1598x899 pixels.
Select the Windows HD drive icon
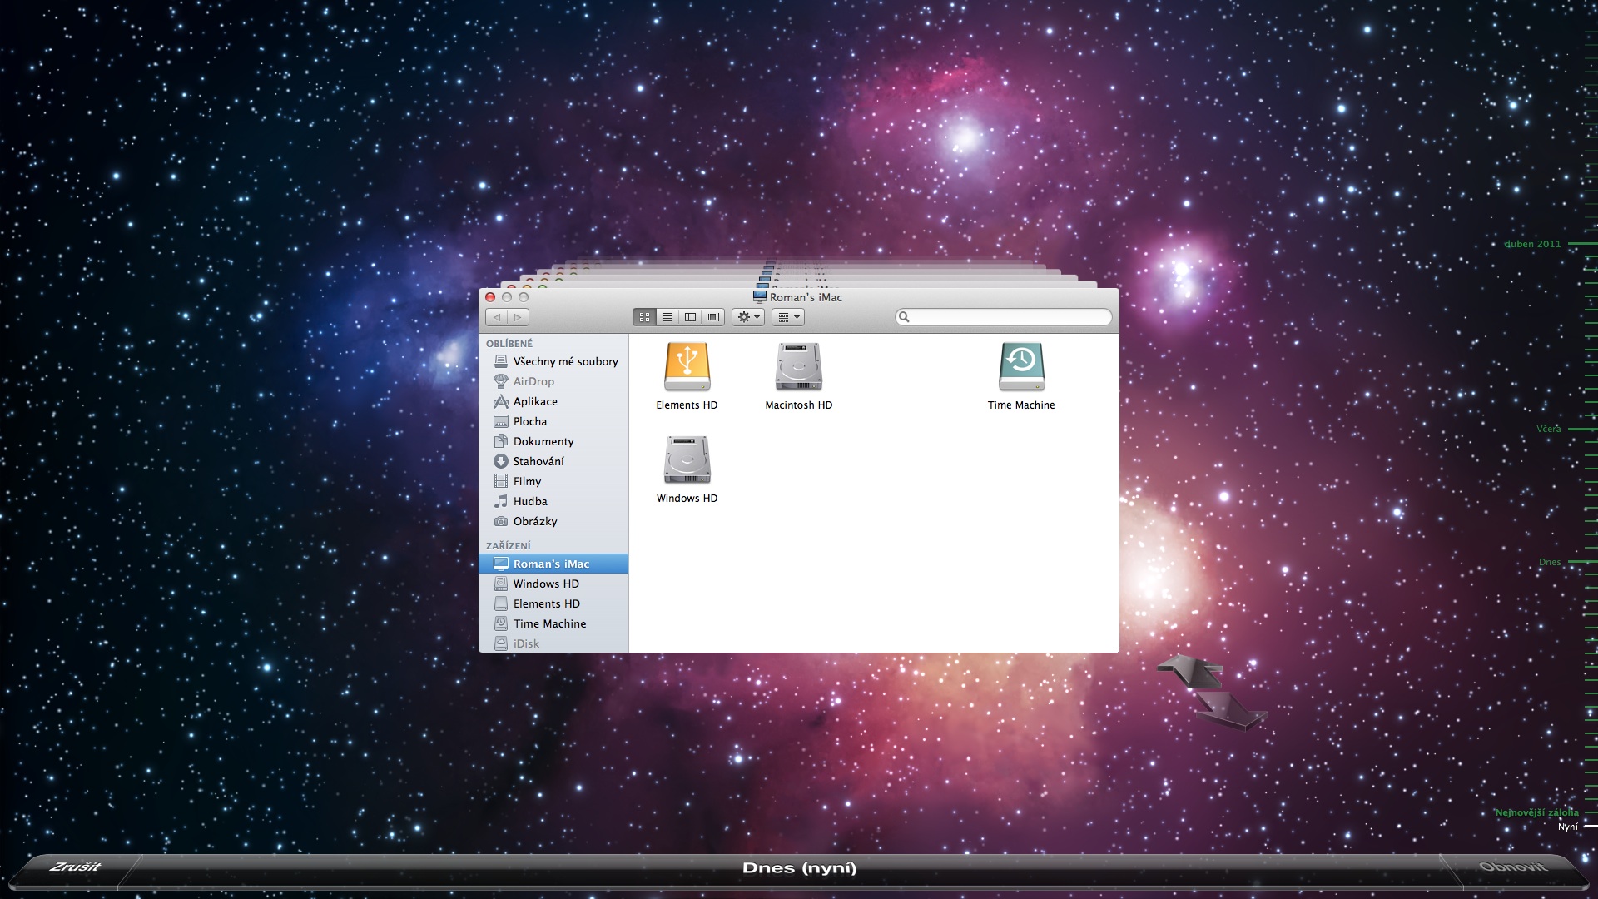coord(687,460)
